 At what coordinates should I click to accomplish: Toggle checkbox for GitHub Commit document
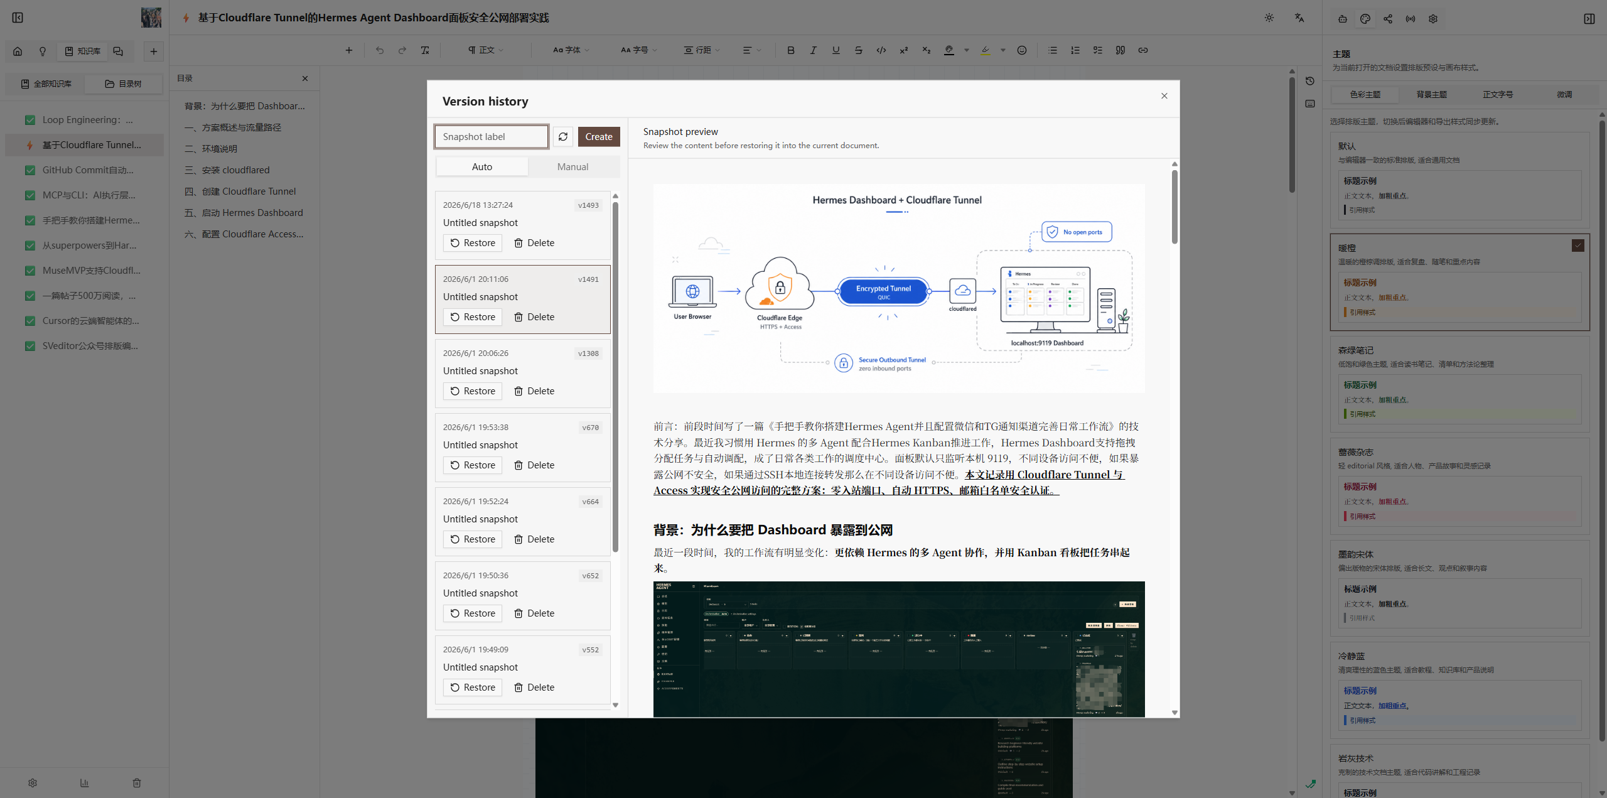(x=30, y=170)
